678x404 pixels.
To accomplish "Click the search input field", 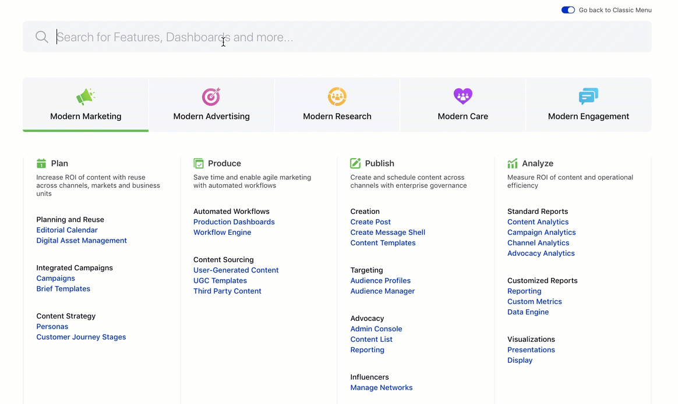I will [233, 37].
